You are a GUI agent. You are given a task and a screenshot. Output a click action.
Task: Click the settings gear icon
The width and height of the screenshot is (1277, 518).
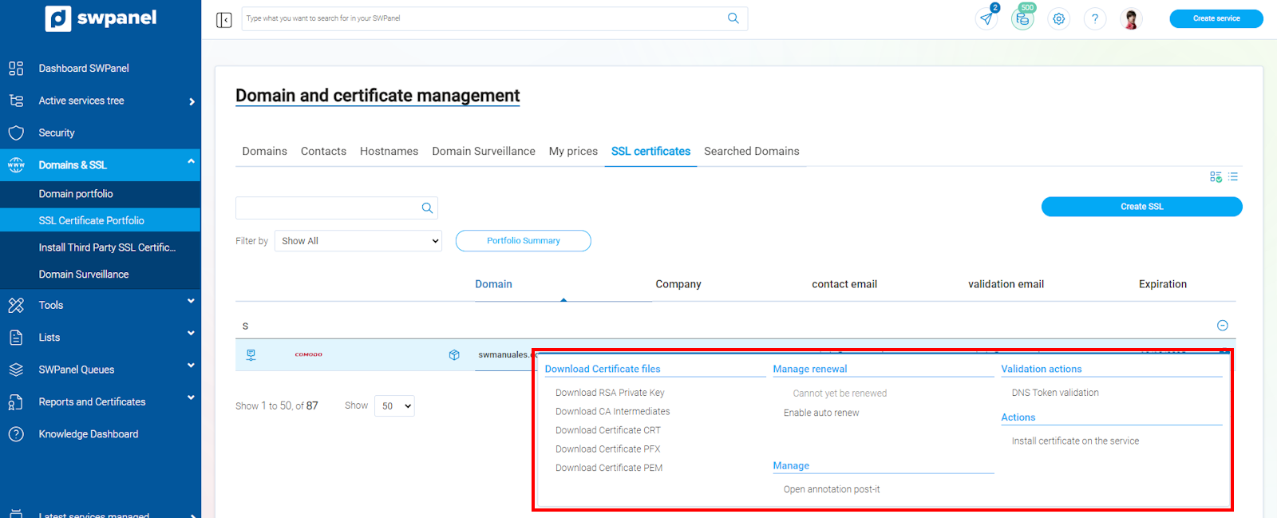1059,19
